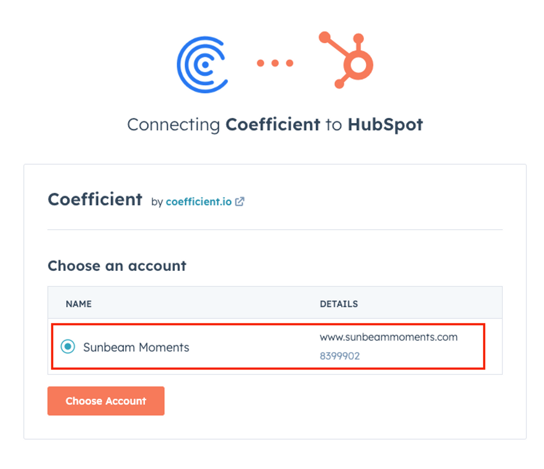Click the Sunbeam Moments account name

pyautogui.click(x=136, y=347)
